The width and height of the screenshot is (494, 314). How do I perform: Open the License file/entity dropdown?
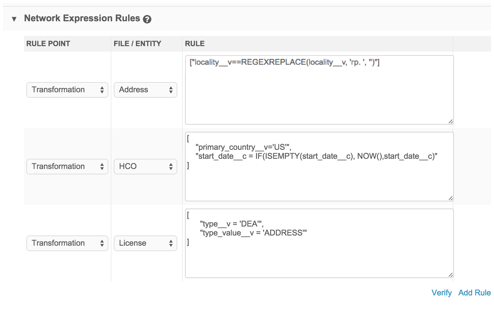tap(145, 243)
